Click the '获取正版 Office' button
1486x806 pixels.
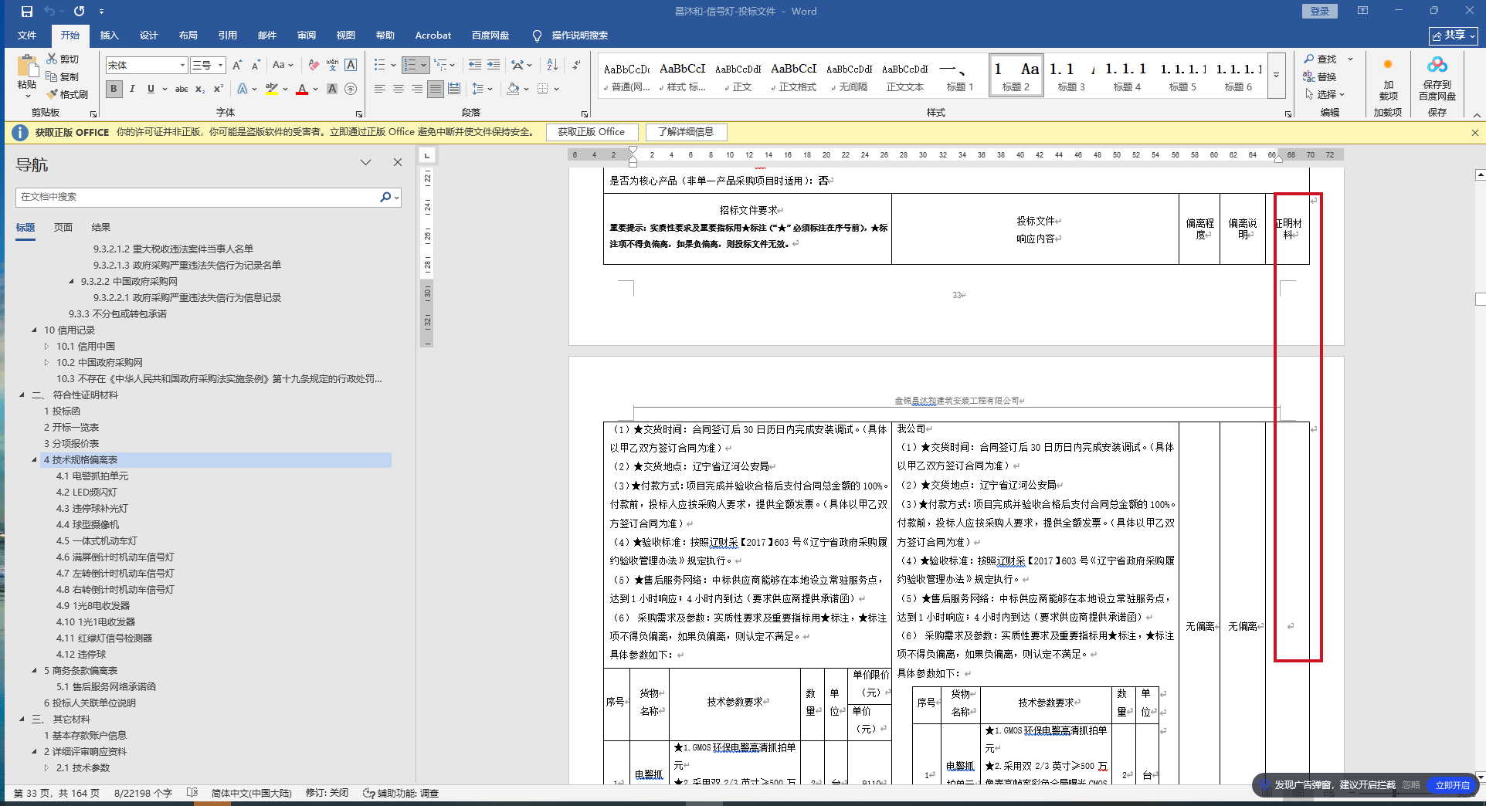click(x=592, y=132)
